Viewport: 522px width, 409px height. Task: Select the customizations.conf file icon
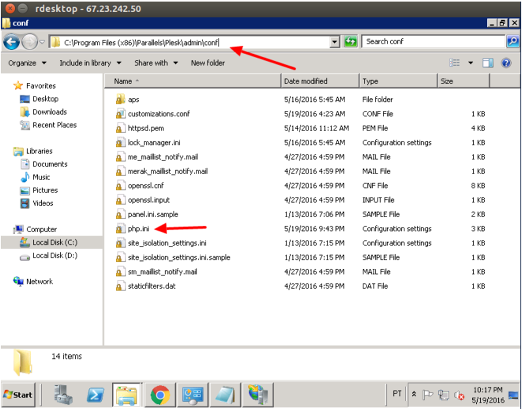click(120, 114)
